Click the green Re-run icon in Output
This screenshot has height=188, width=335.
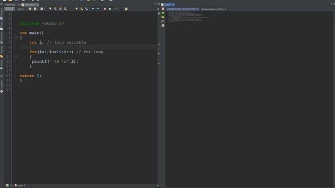pyautogui.click(x=163, y=13)
